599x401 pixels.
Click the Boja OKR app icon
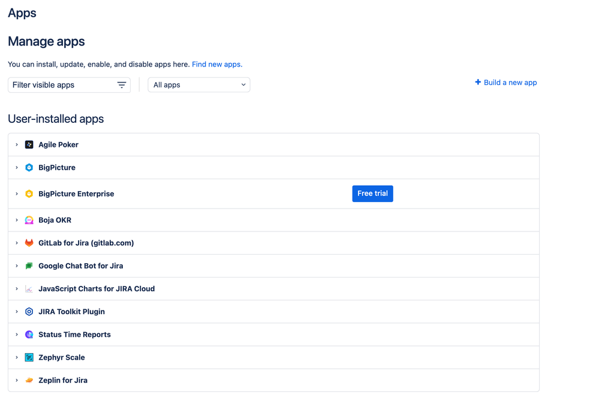(29, 221)
